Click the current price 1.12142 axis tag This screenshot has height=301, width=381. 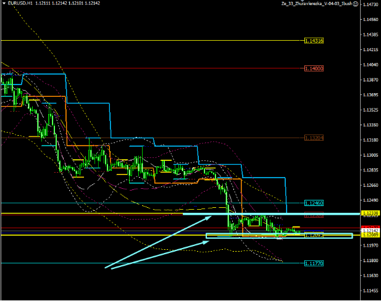tap(369, 231)
